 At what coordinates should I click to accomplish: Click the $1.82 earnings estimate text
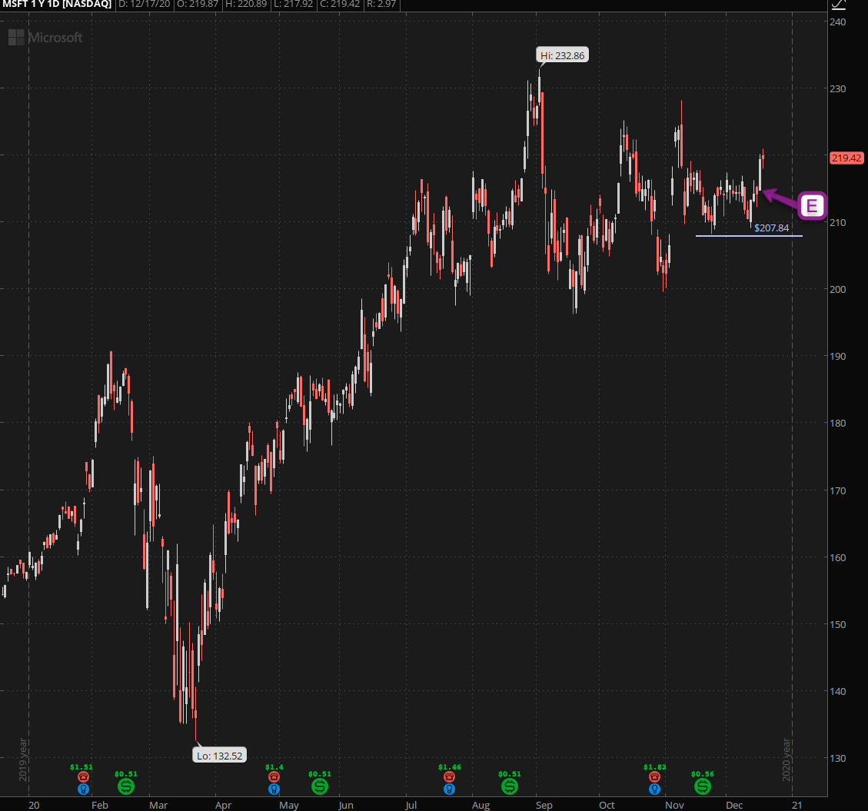click(x=655, y=767)
